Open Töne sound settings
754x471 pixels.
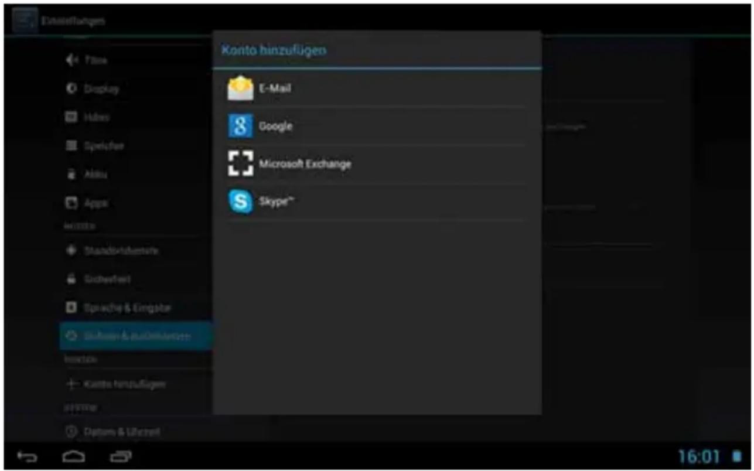click(136, 60)
